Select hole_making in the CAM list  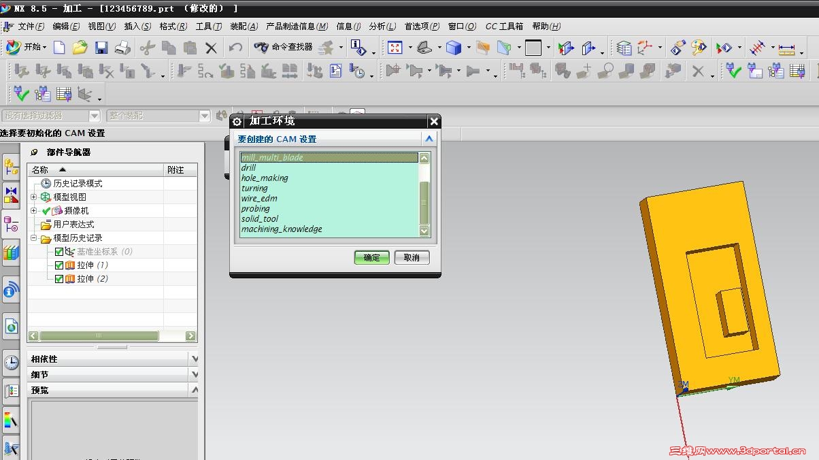(329, 178)
